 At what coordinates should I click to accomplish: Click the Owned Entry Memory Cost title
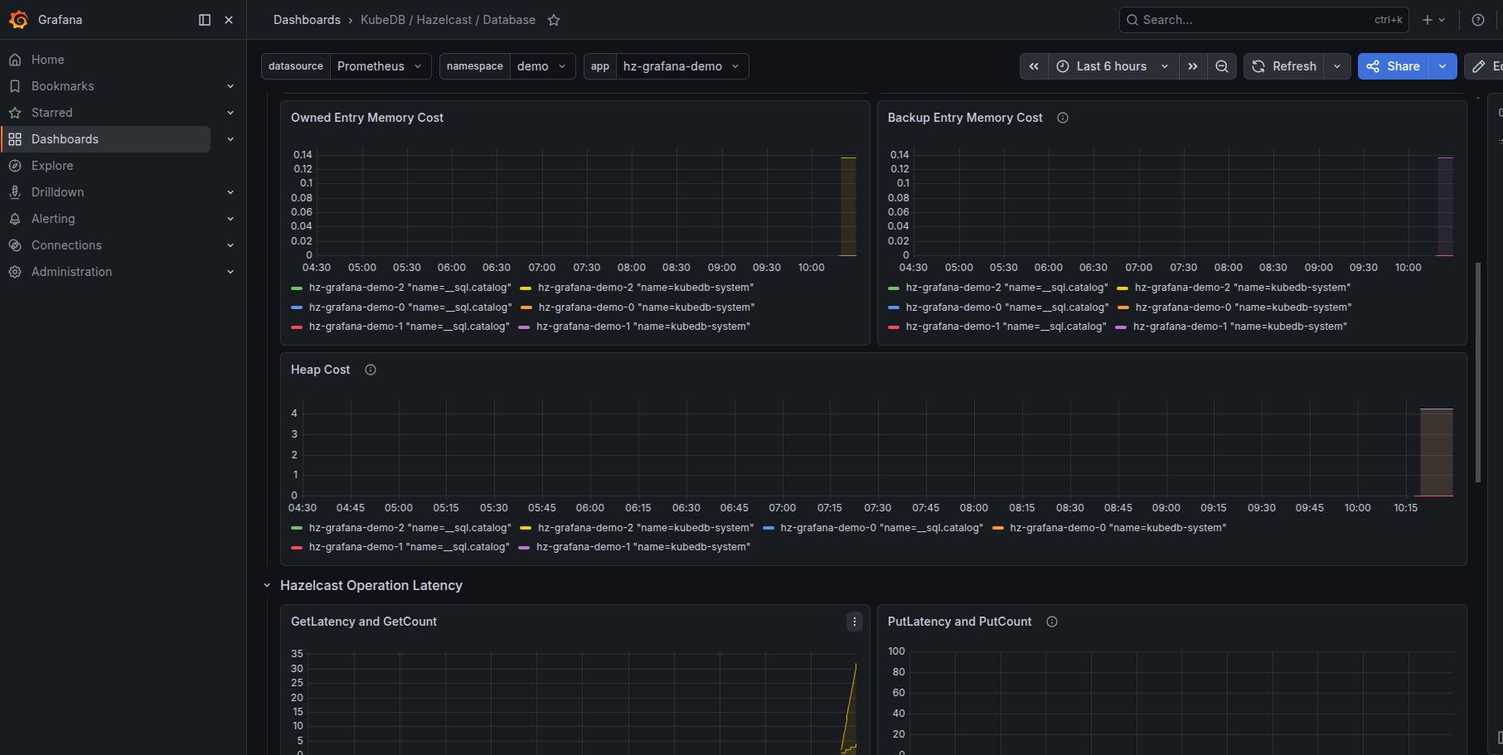pyautogui.click(x=367, y=118)
